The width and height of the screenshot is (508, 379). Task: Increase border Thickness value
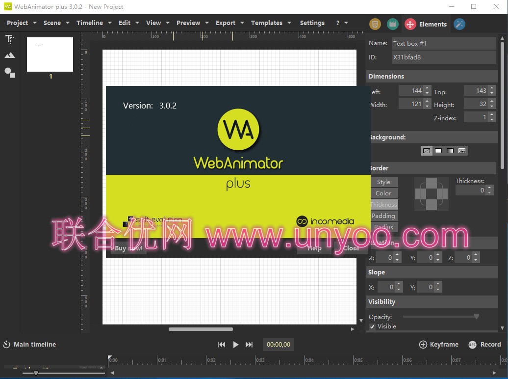coord(489,188)
